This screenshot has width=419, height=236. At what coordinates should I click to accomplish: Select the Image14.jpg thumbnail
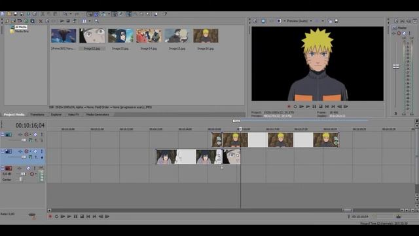tap(149, 35)
